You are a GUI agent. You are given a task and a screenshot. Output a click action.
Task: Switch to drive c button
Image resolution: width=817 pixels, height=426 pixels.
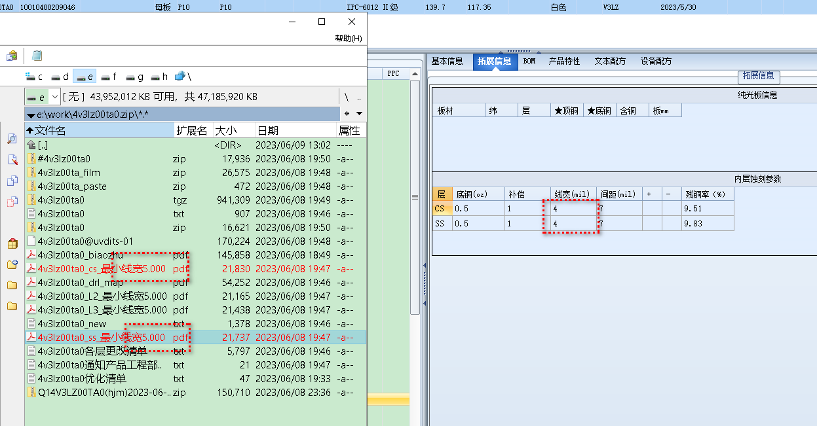coord(34,77)
